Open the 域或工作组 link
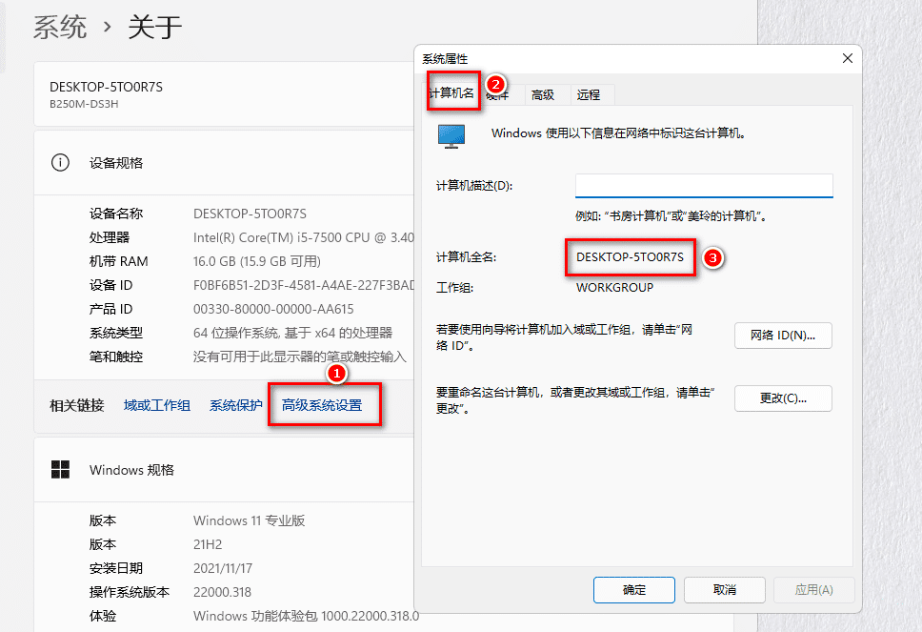 coord(157,405)
